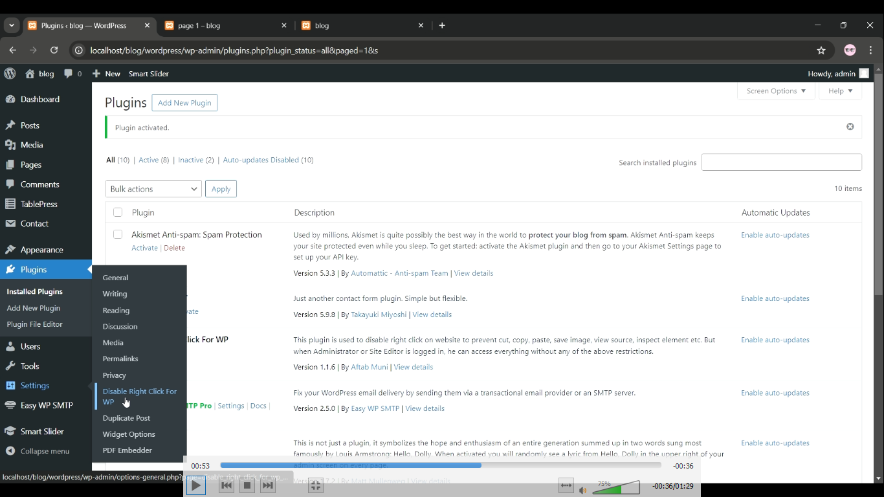Screen dimensions: 884x497
Task: Select all plugins checkbox in header
Action: pyautogui.click(x=117, y=212)
